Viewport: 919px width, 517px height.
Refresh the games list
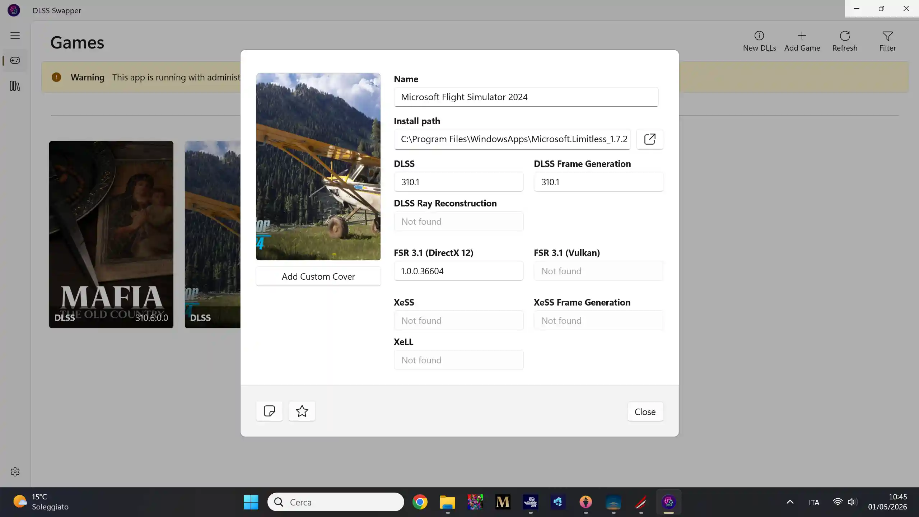point(845,41)
